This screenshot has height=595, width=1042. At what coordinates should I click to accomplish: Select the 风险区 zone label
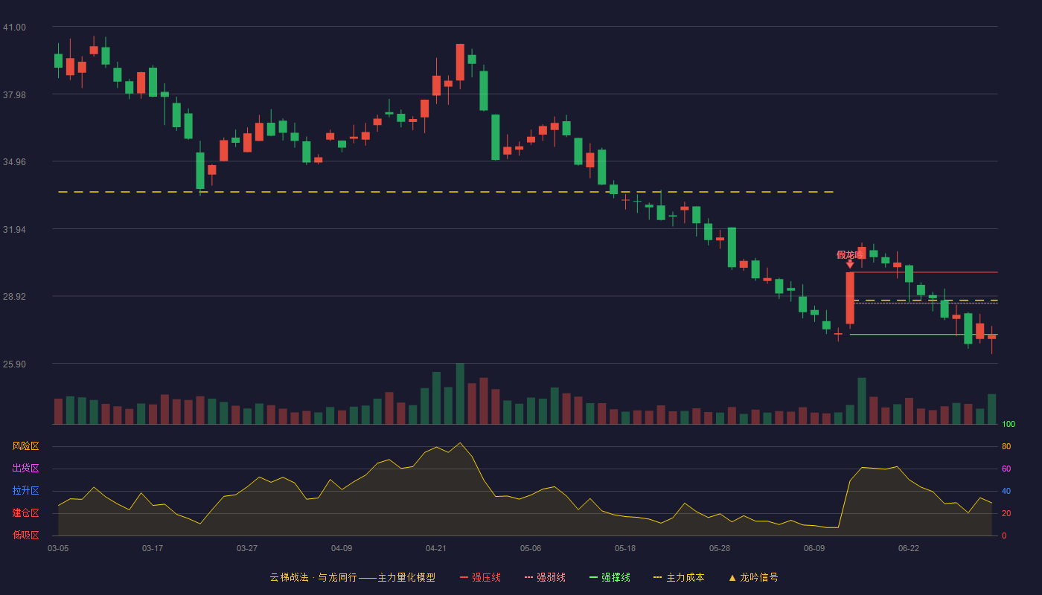tap(25, 446)
